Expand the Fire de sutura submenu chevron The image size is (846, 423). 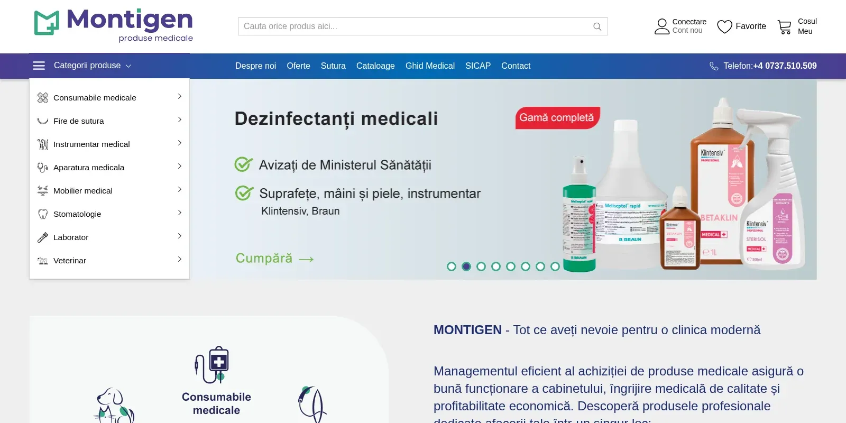point(180,119)
